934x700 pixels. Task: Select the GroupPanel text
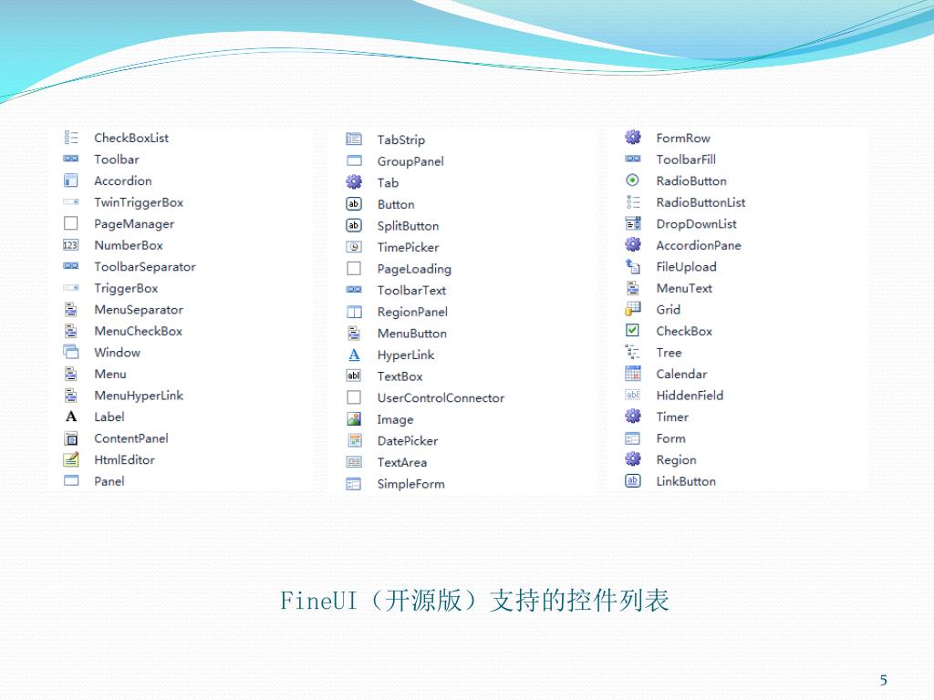click(x=410, y=161)
